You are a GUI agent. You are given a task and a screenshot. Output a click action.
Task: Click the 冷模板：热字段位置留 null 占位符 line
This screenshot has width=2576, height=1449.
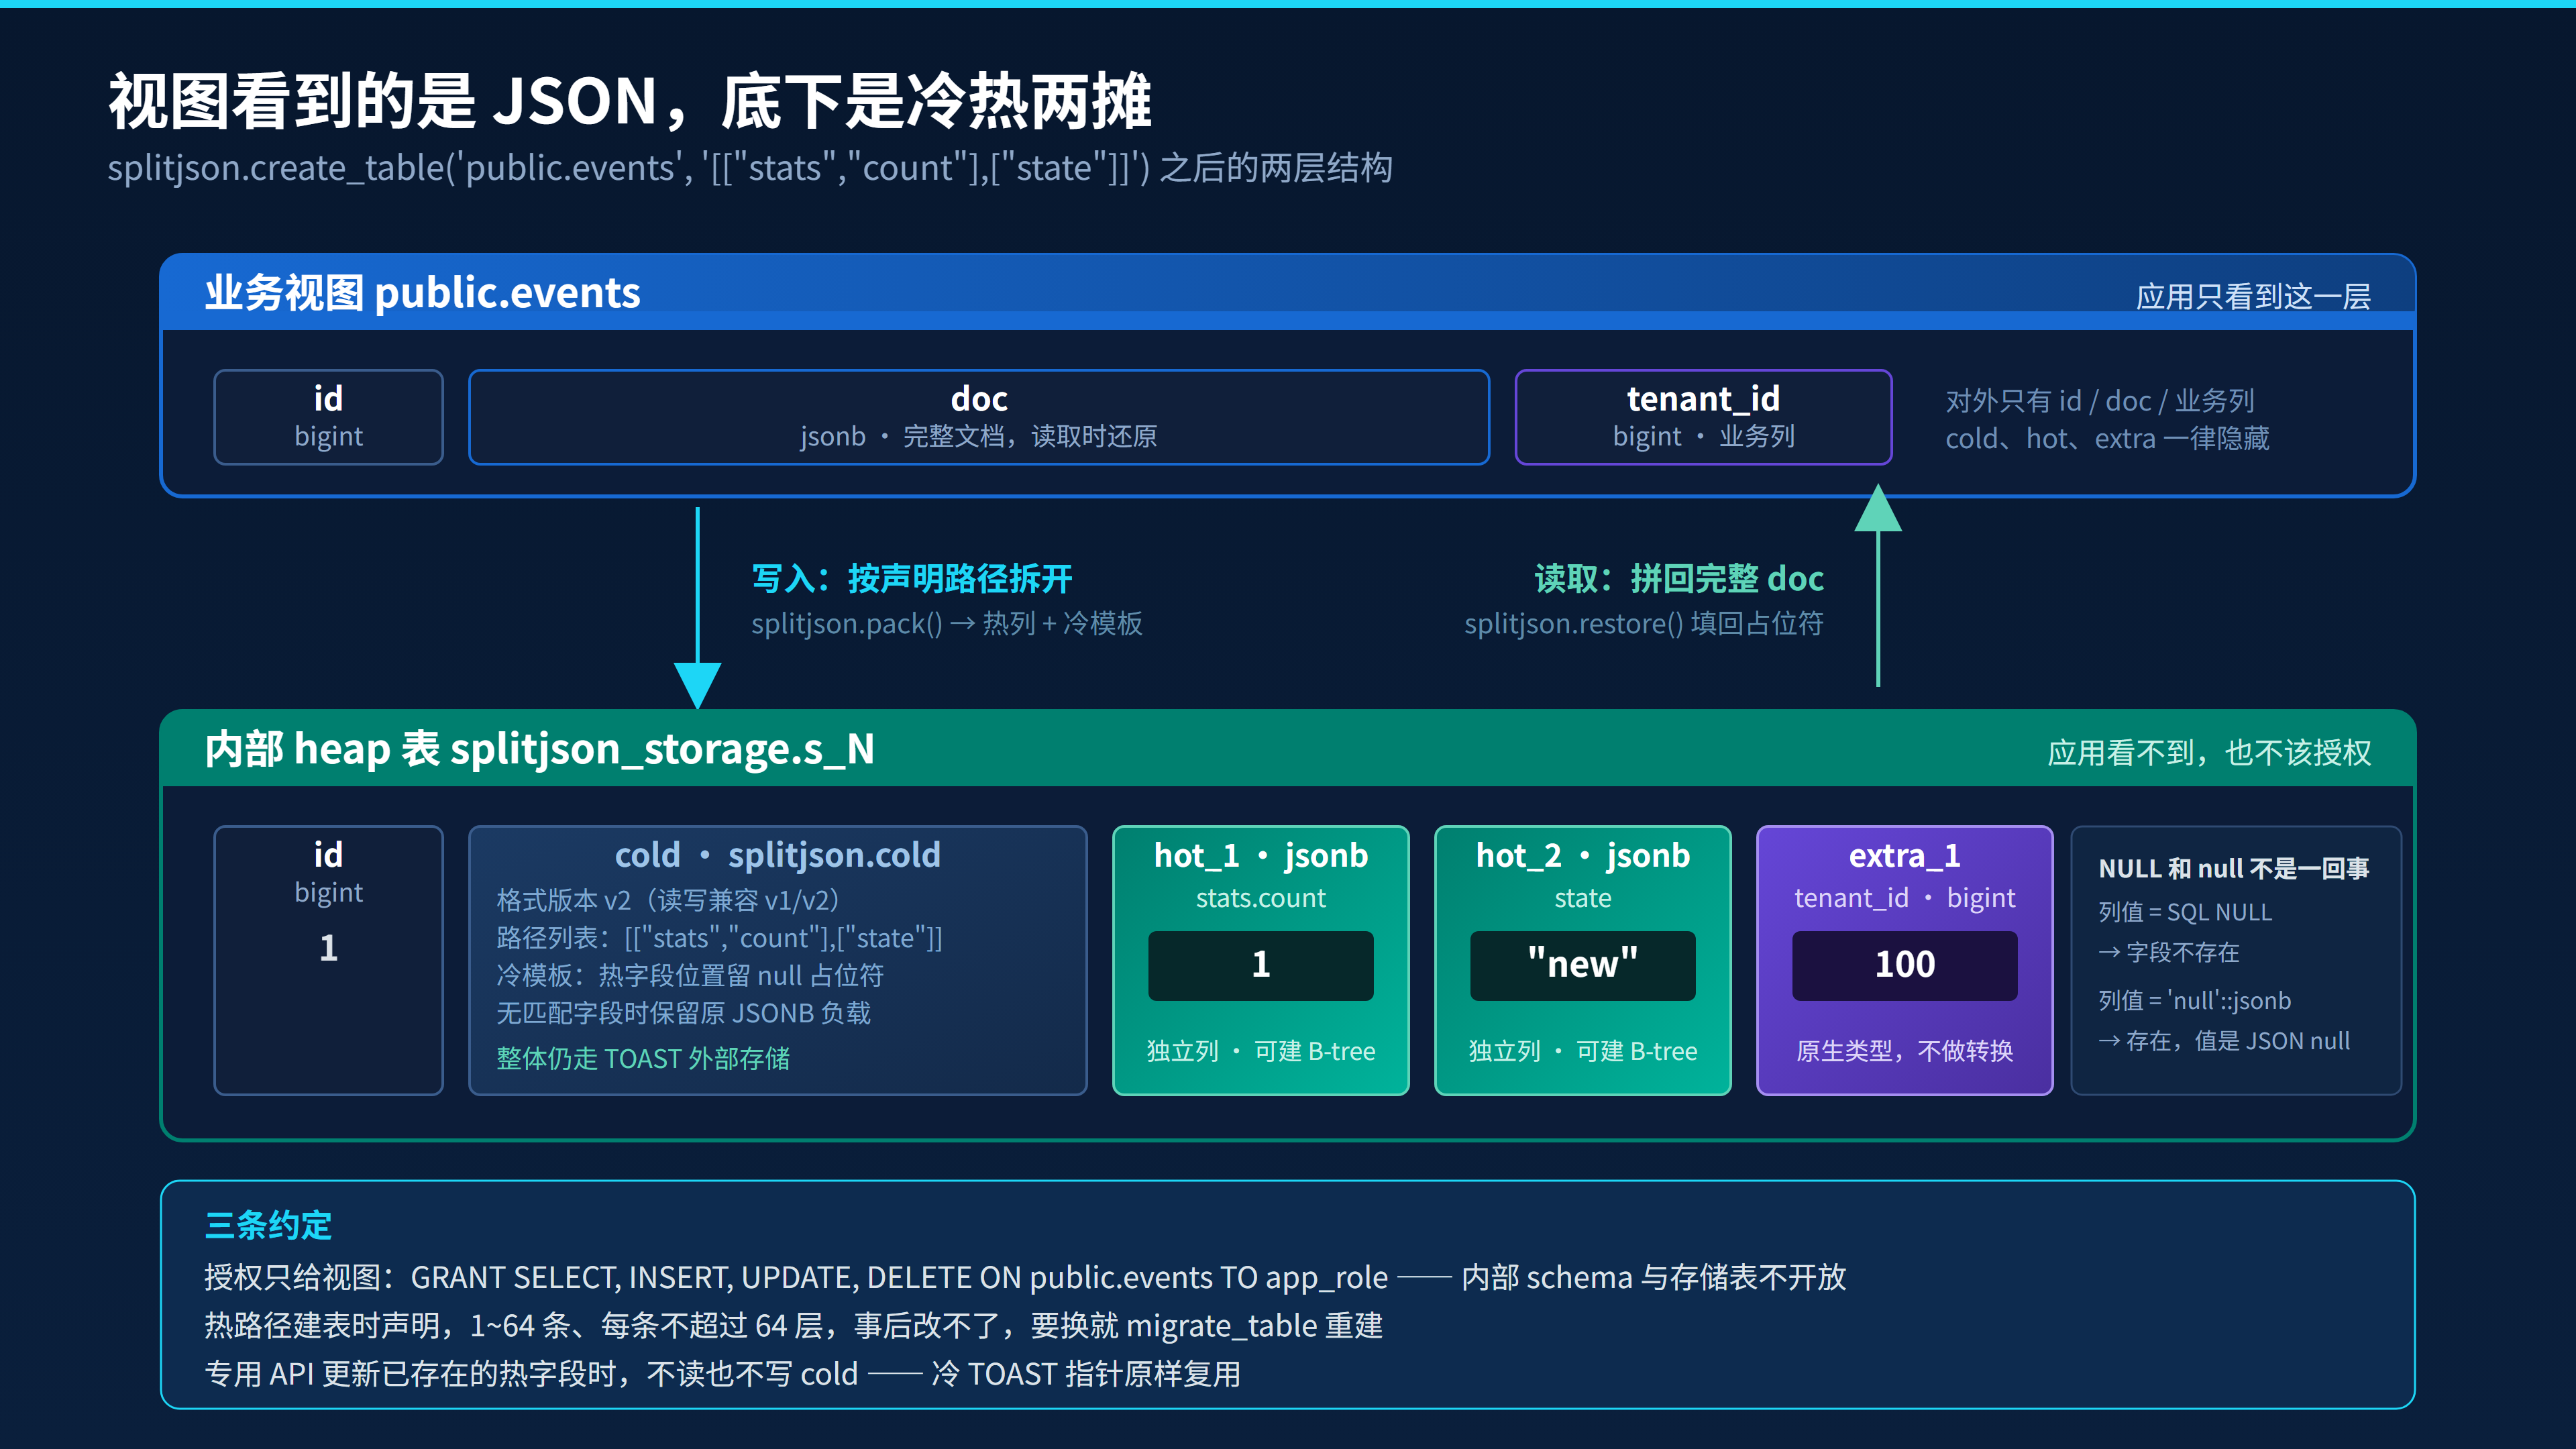[x=690, y=976]
